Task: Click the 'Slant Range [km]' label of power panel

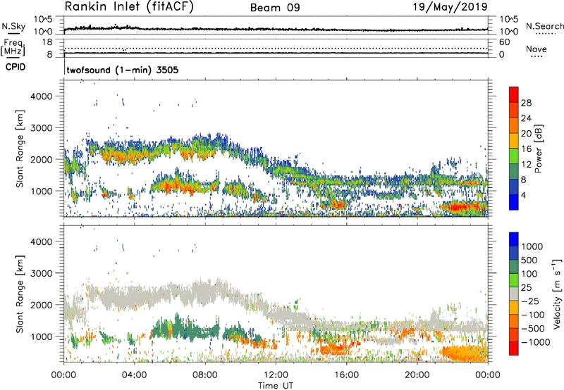Action: (20, 149)
